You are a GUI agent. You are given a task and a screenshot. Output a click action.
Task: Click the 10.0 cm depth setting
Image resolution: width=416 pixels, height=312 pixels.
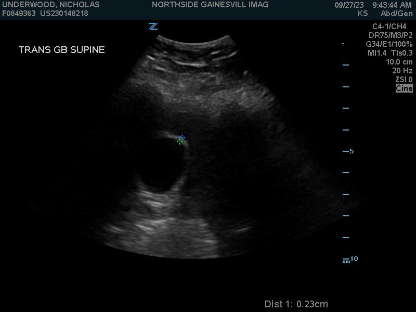(399, 62)
